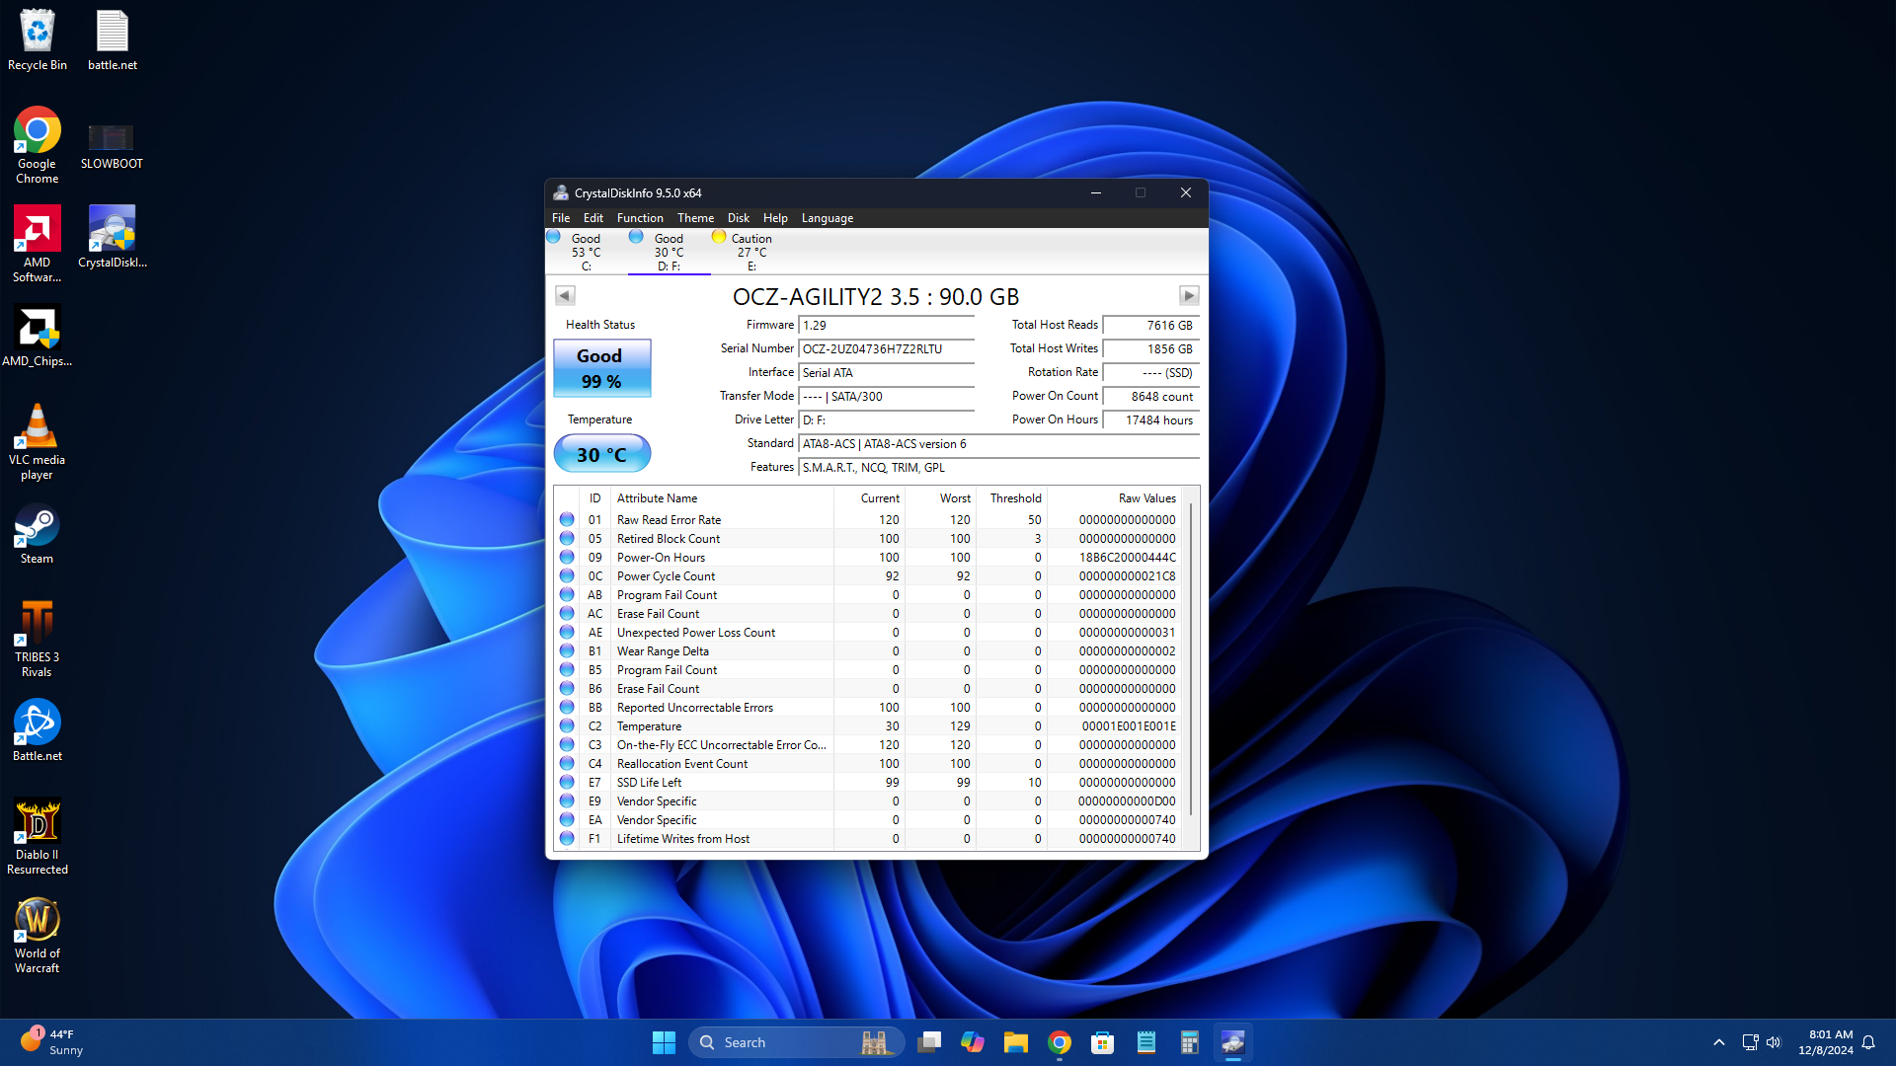The image size is (1896, 1066).
Task: Launch Battle.net desktop shortcut
Action: tap(38, 730)
